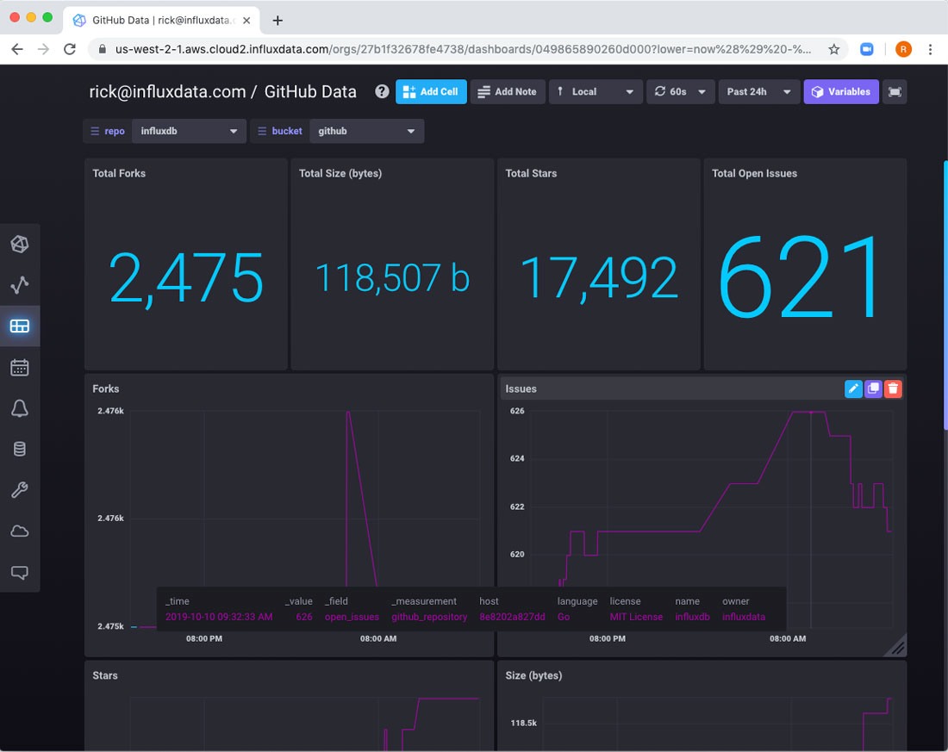
Task: Open the bucket dropdown showing github
Action: tap(366, 131)
